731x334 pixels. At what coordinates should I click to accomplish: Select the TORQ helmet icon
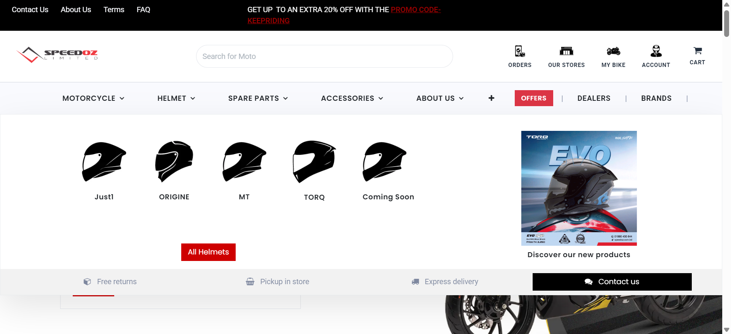[314, 162]
